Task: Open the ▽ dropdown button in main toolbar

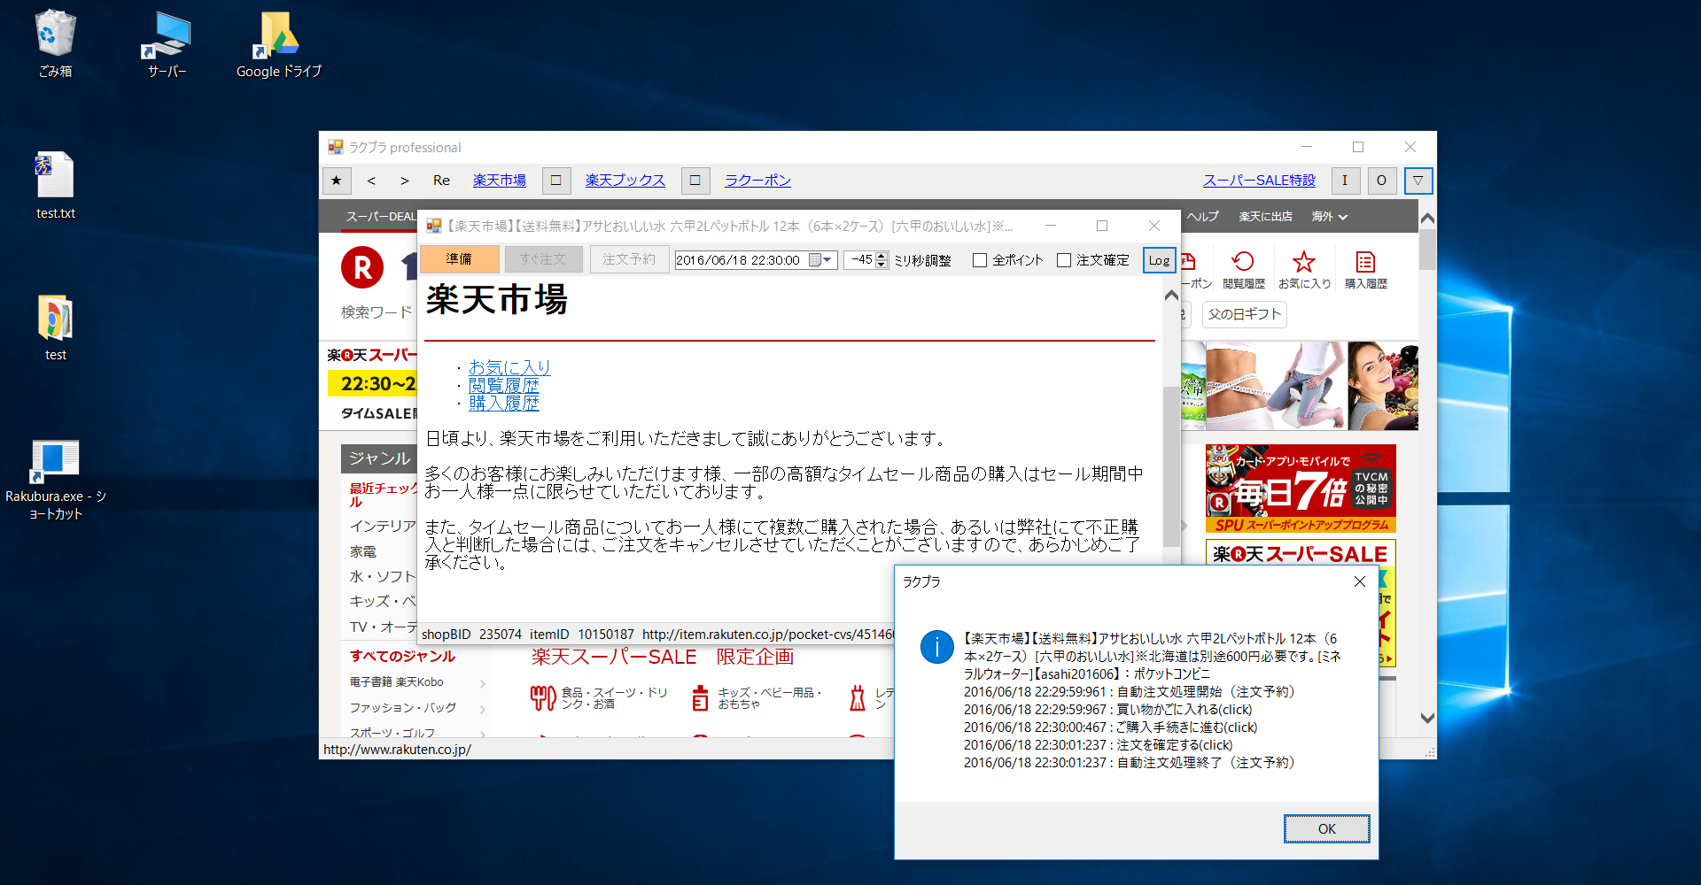Action: pos(1418,181)
